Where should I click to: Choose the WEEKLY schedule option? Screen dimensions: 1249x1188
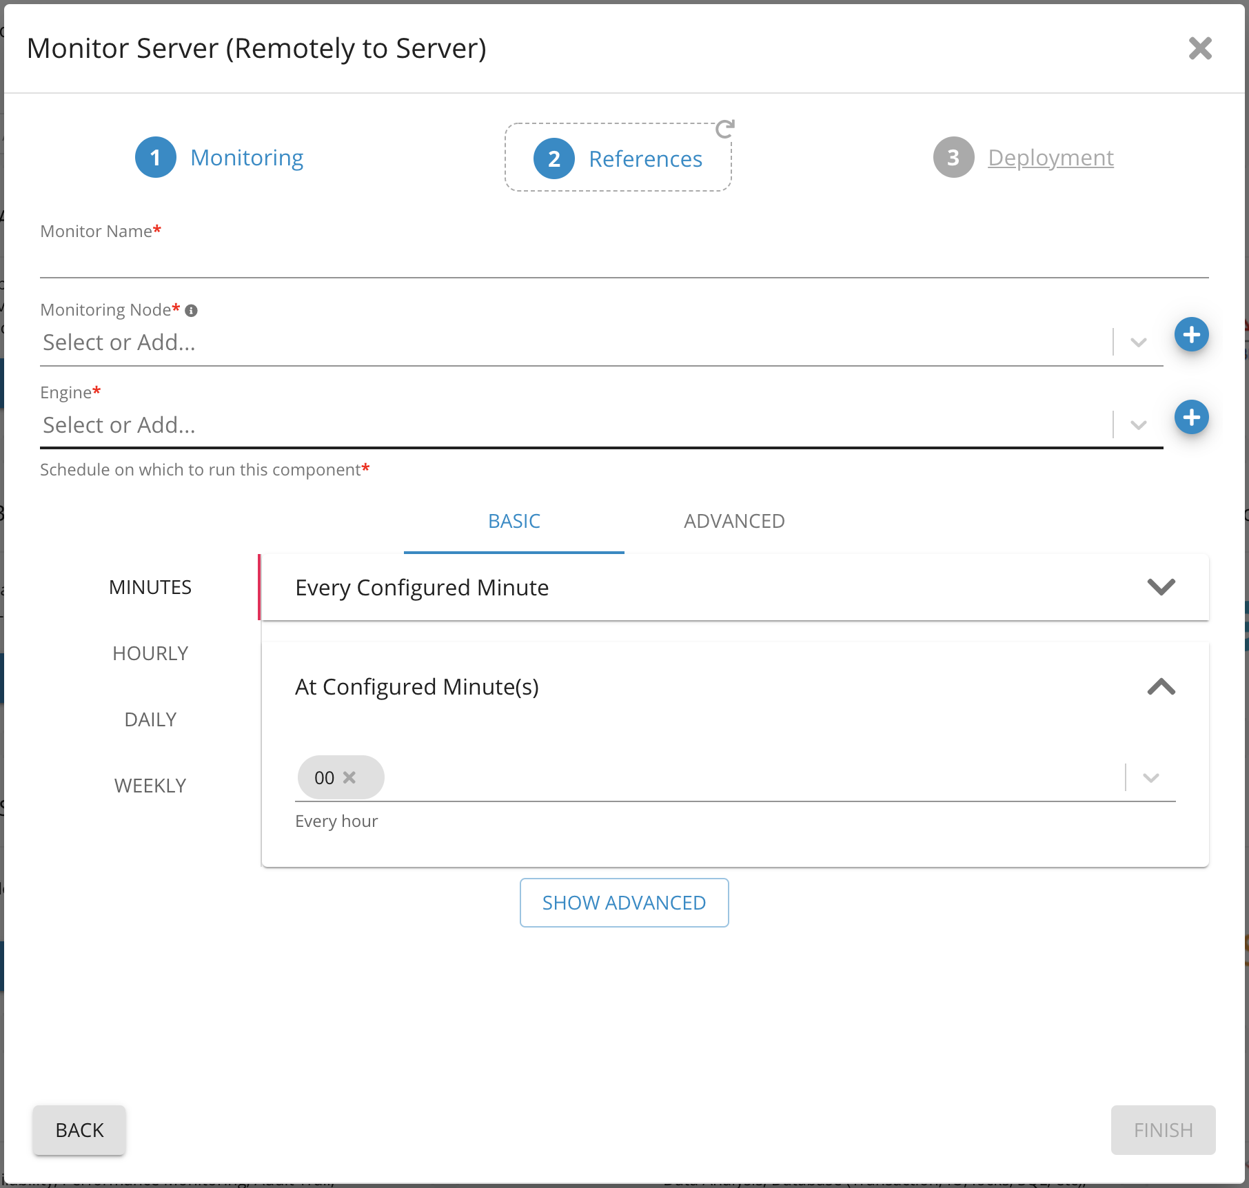(x=150, y=786)
